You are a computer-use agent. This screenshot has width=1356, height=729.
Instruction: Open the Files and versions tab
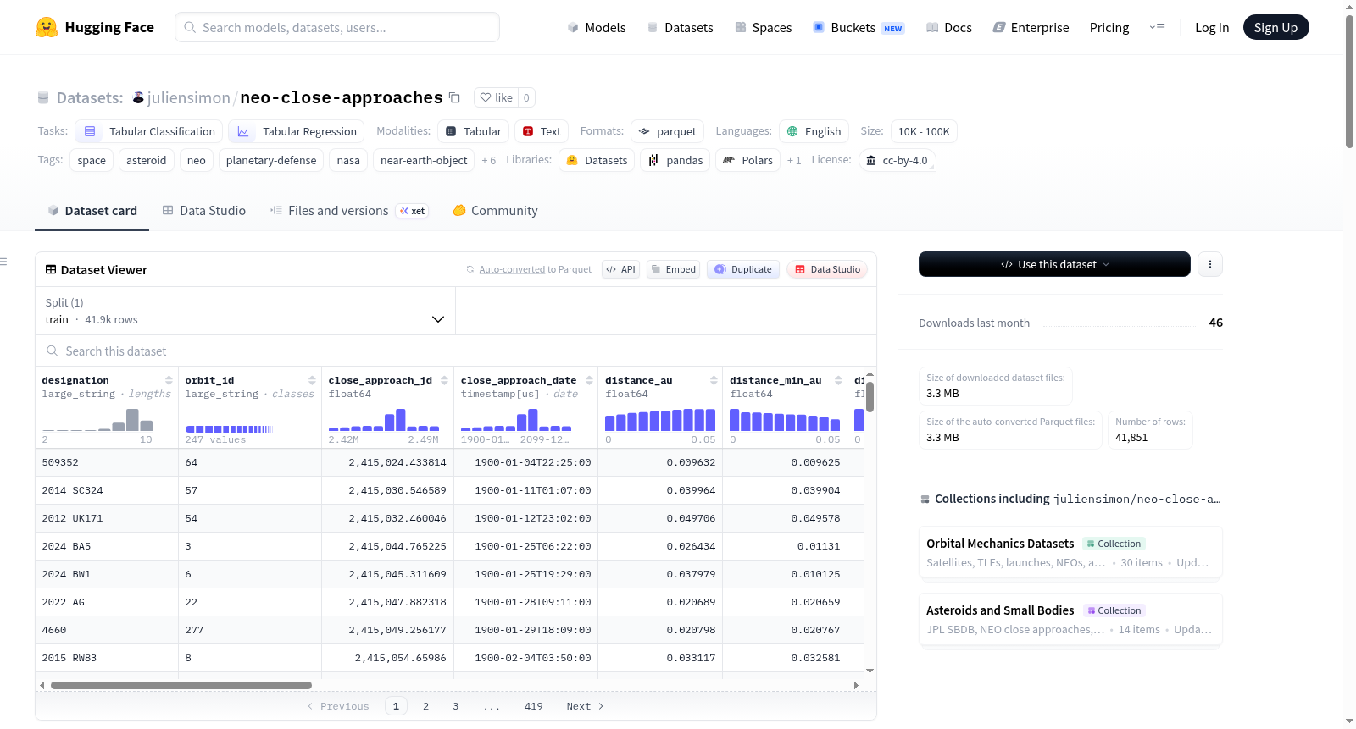coord(348,211)
